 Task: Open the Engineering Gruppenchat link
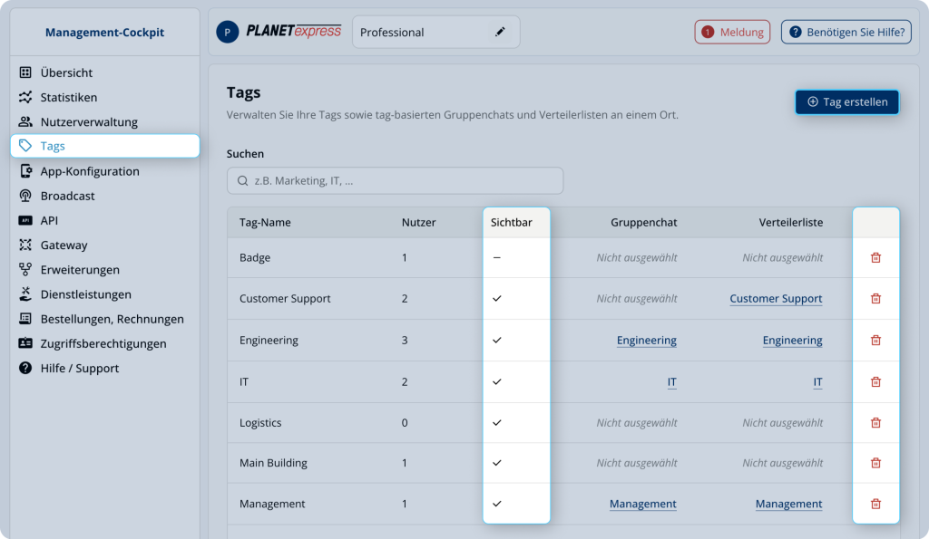click(x=646, y=341)
